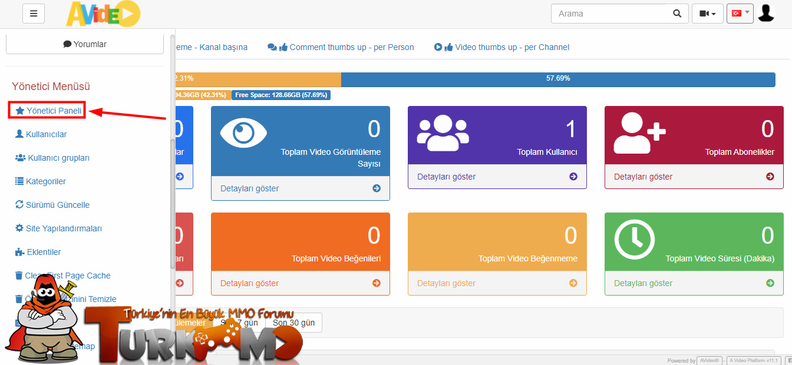Open the Kategoriler list entry
Screen dimensions: 792x365
40,181
